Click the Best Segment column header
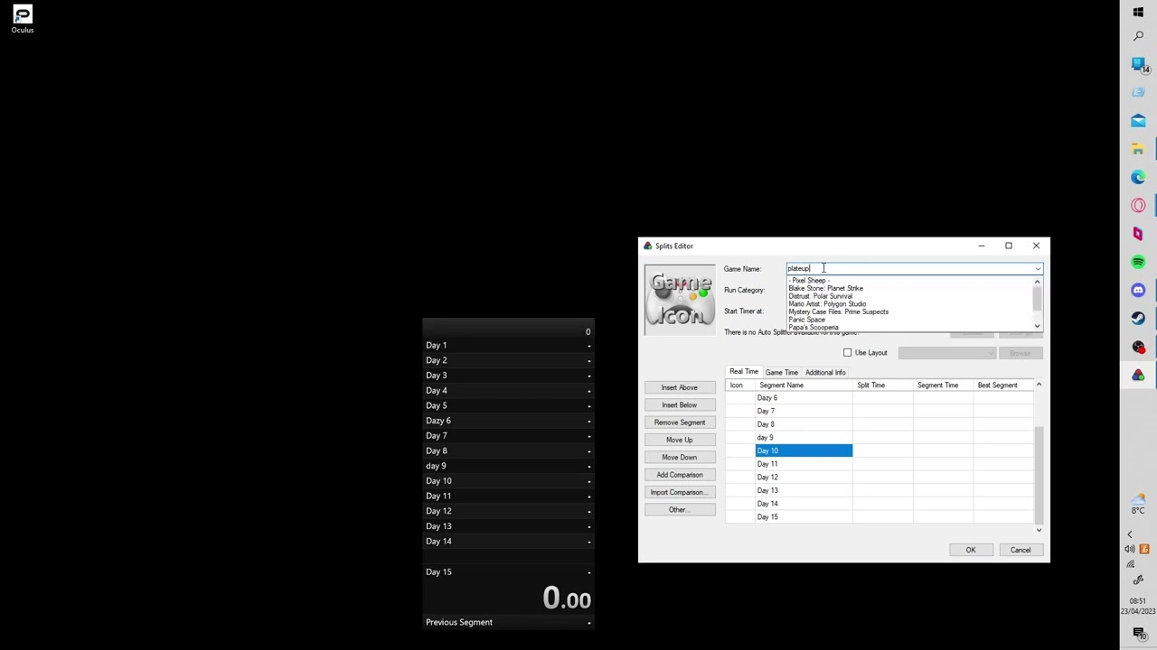 coord(1002,385)
